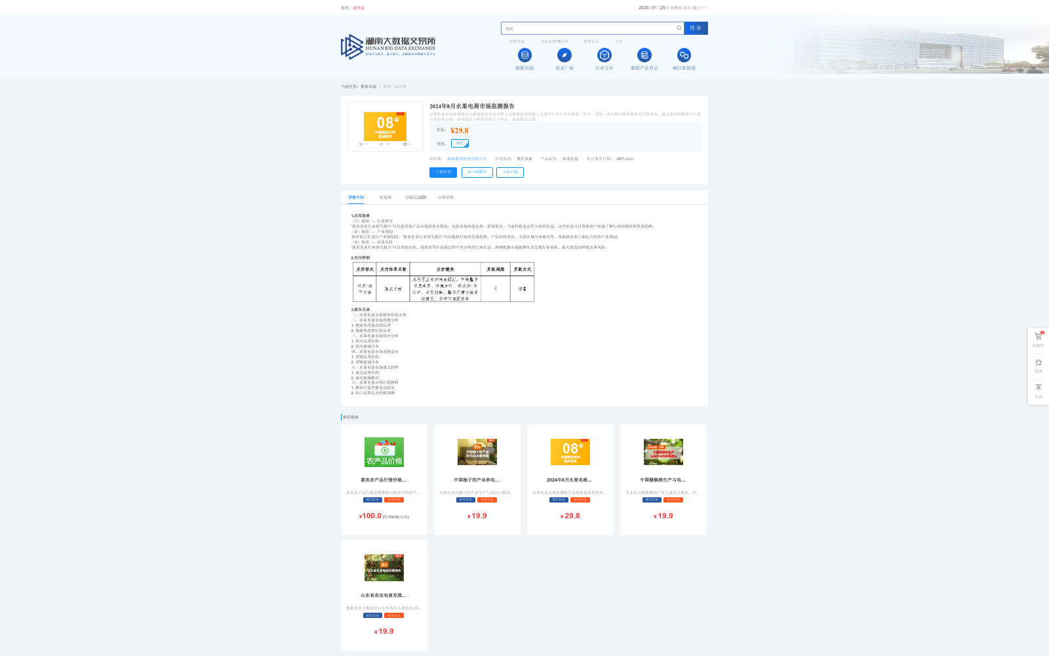Click the 现代农业 tag on the 中国柚子 card
This screenshot has width=1049, height=656.
point(465,500)
